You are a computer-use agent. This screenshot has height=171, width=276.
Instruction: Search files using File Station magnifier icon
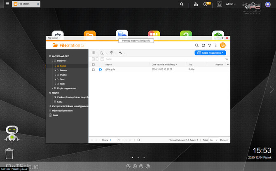click(x=196, y=45)
